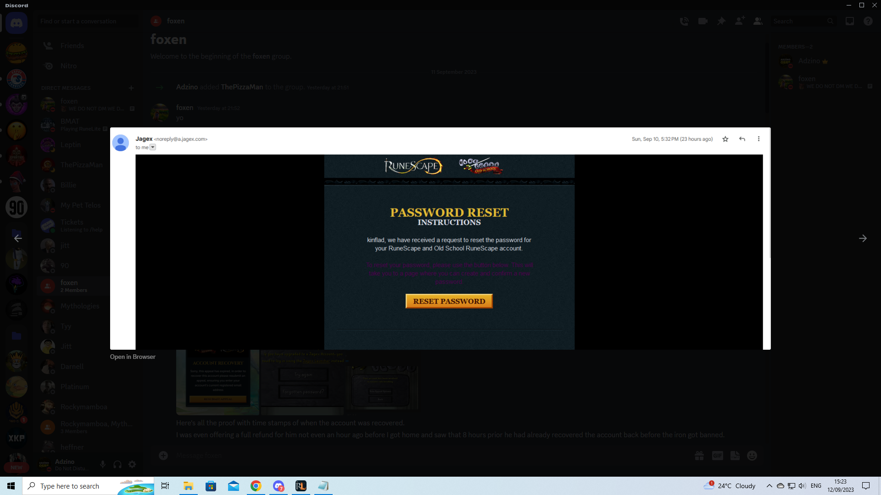
Task: Click the next image arrow
Action: (x=863, y=238)
